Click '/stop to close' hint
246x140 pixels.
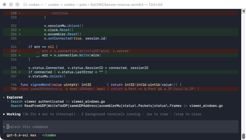(x=187, y=114)
